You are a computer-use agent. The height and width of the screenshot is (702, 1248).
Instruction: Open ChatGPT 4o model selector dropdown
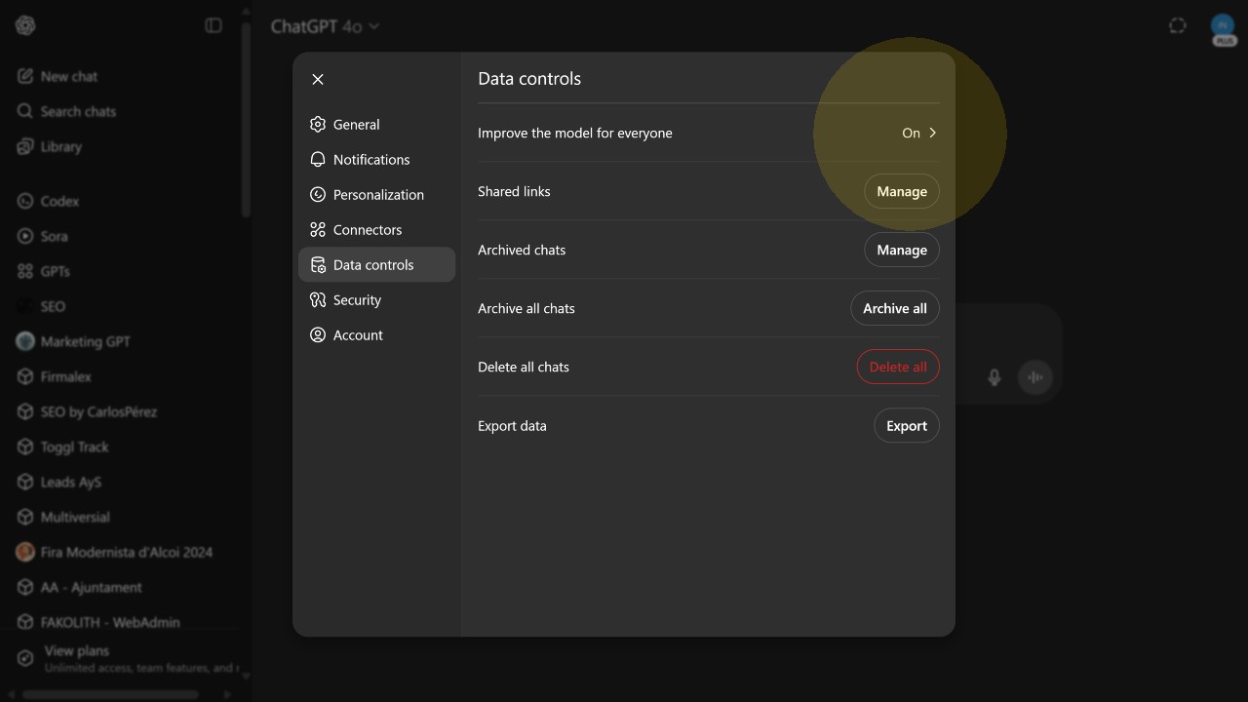[x=325, y=26]
